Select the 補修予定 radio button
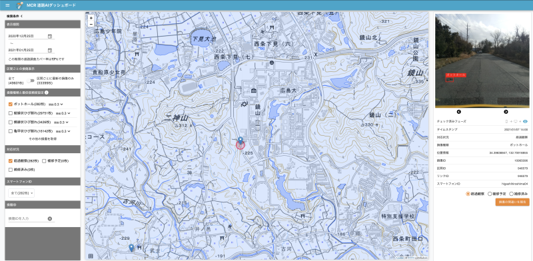Viewport: 533px width, 261px height. coord(490,194)
